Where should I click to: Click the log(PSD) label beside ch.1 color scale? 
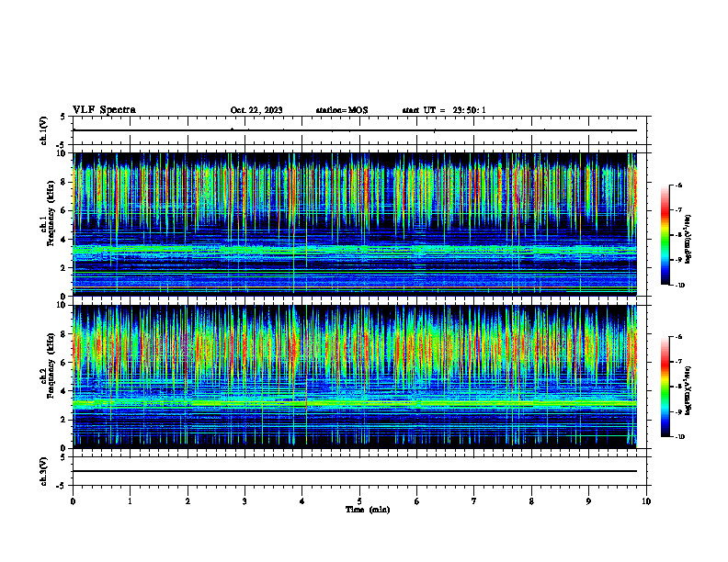pos(688,239)
